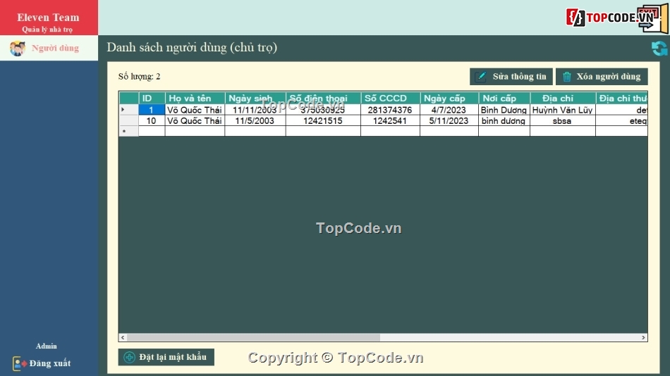Select the Bình Dương place cell in row 1

point(504,110)
